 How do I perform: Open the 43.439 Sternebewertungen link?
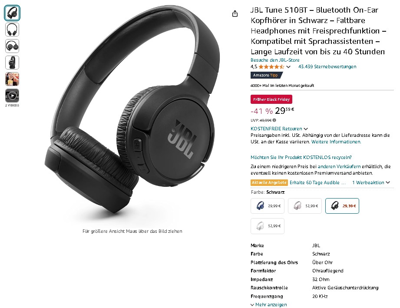pyautogui.click(x=327, y=66)
